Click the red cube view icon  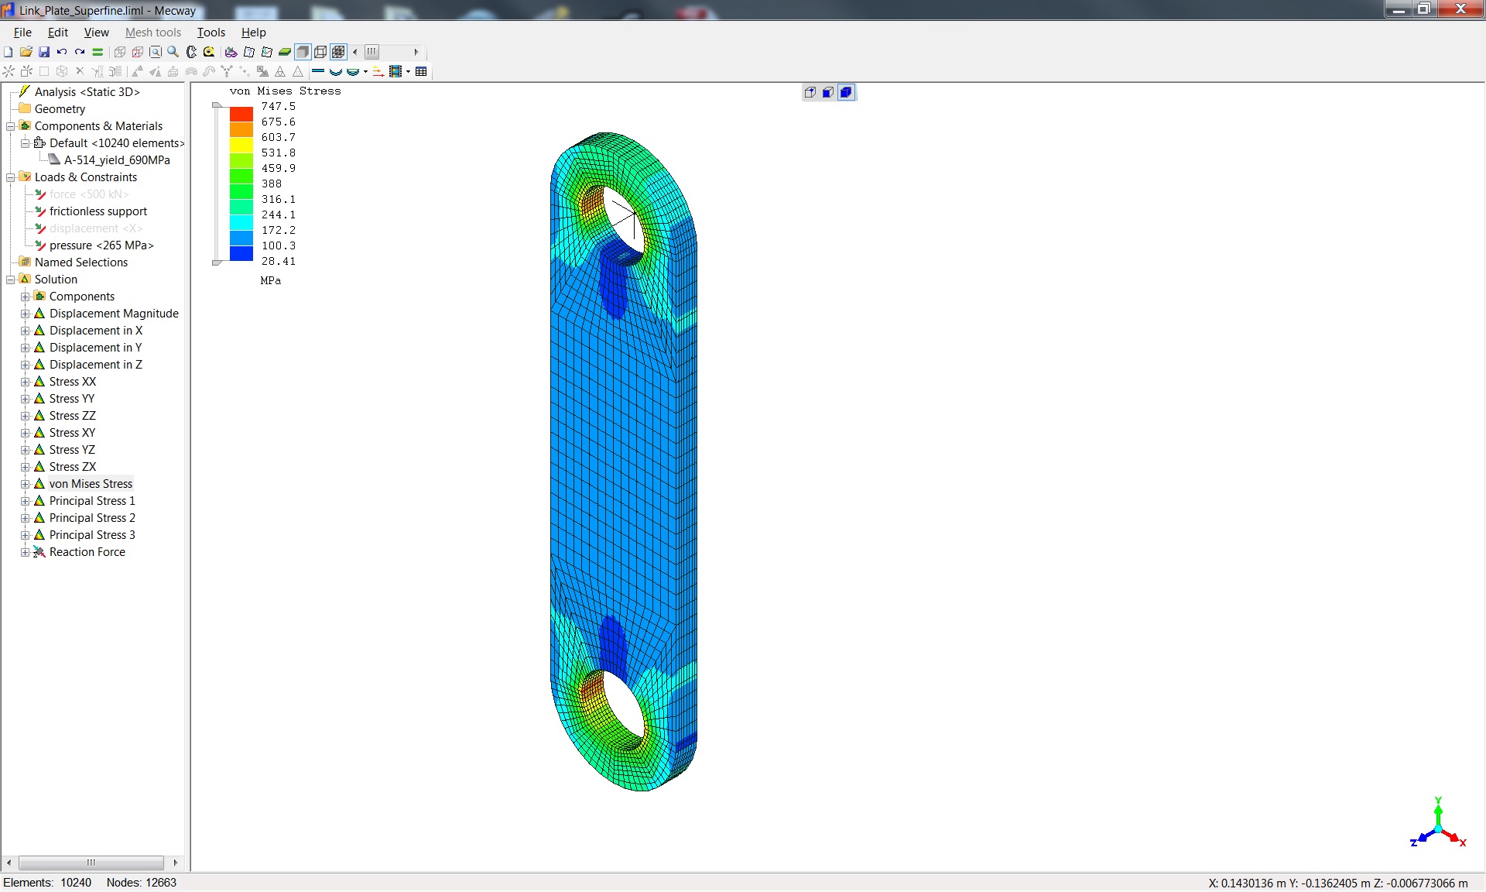coord(138,52)
